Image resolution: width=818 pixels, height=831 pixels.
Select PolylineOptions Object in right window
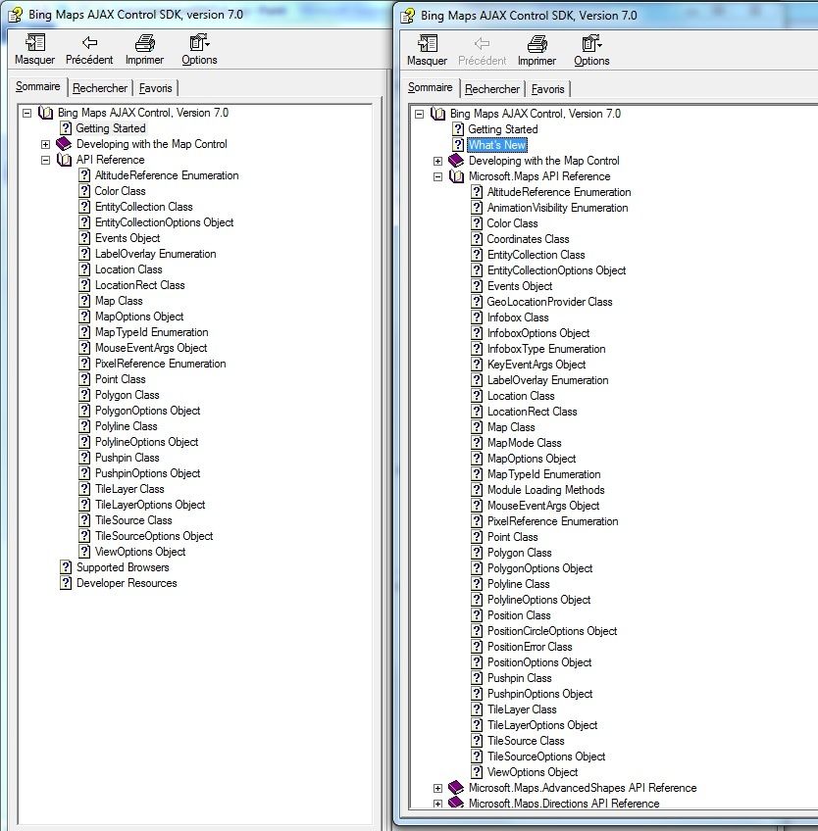coord(539,600)
